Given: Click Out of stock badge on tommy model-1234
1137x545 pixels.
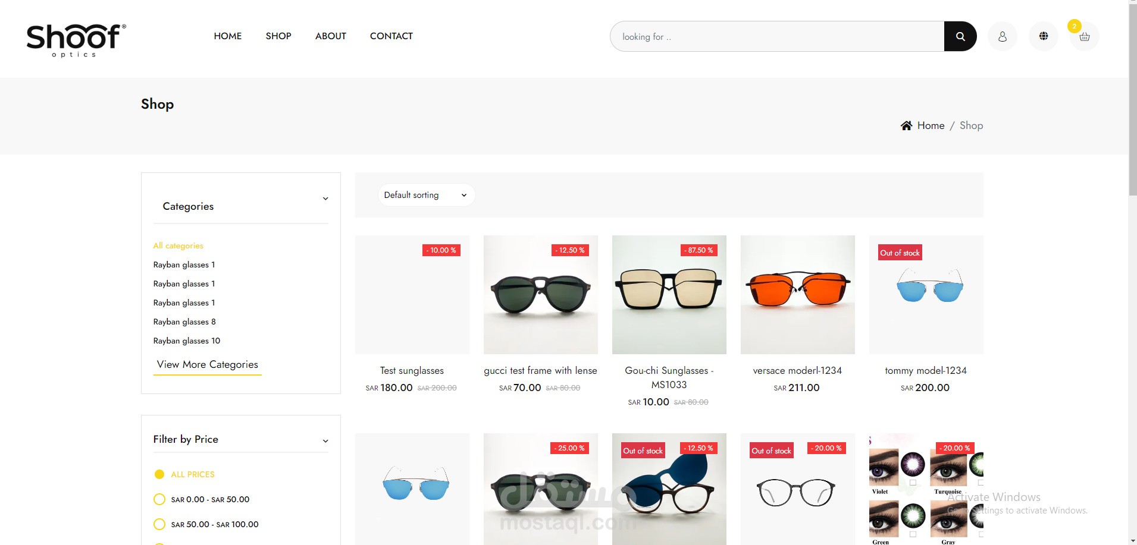Looking at the screenshot, I should coord(900,253).
